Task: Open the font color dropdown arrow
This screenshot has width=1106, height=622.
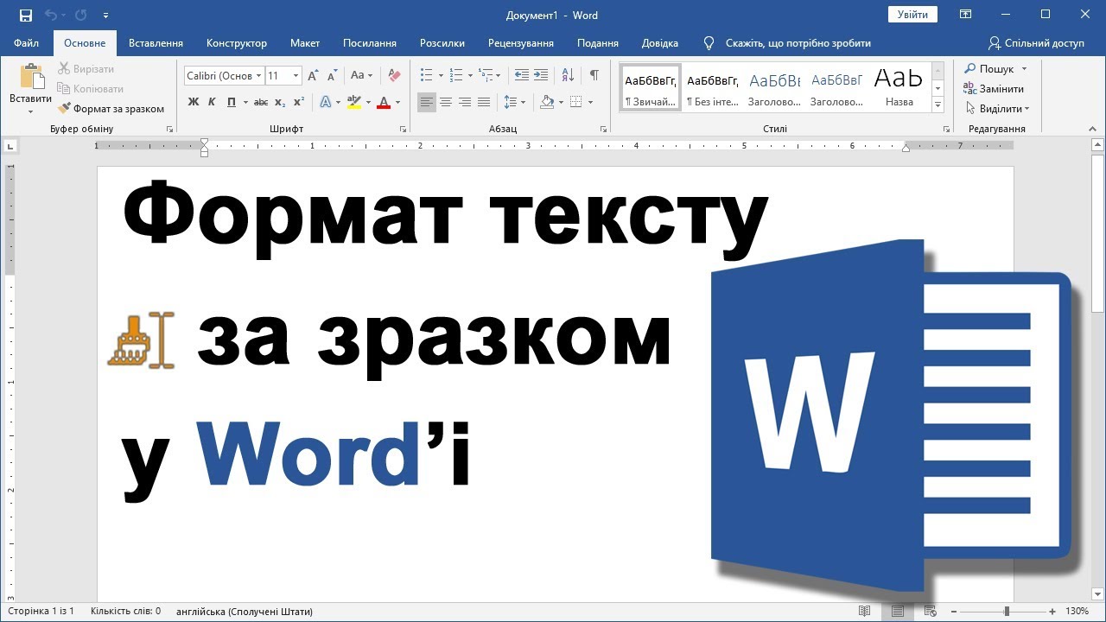Action: pos(397,102)
